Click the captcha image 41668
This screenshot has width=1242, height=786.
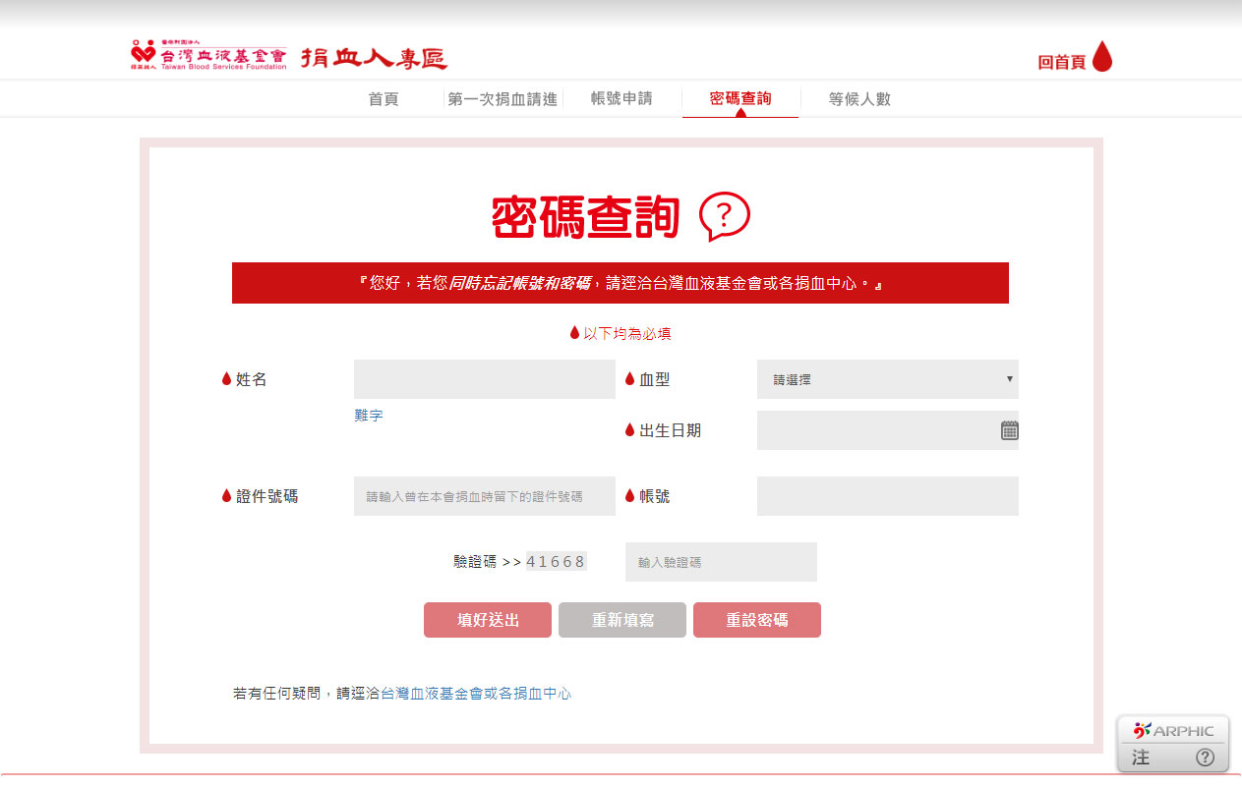coord(556,562)
